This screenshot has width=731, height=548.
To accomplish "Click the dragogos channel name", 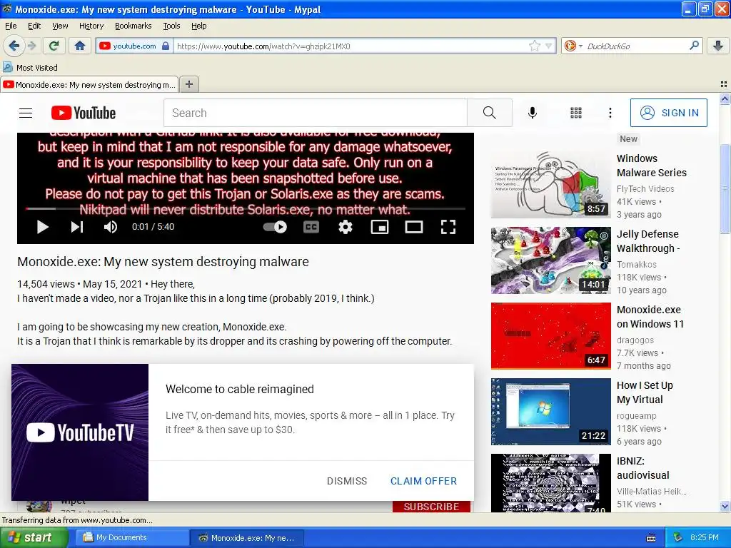I will point(635,340).
